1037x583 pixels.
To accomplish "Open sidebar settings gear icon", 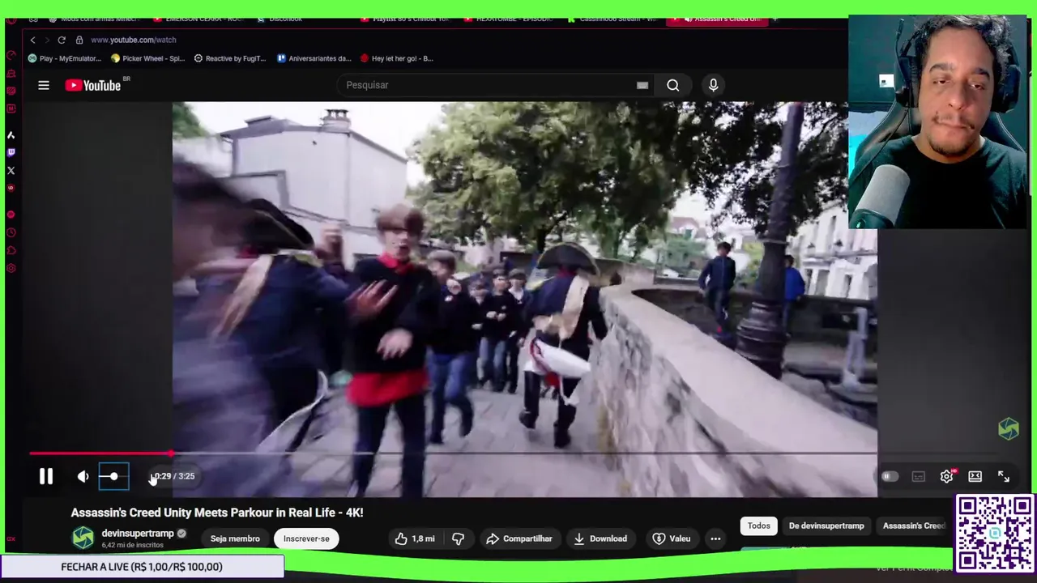I will pos(11,268).
